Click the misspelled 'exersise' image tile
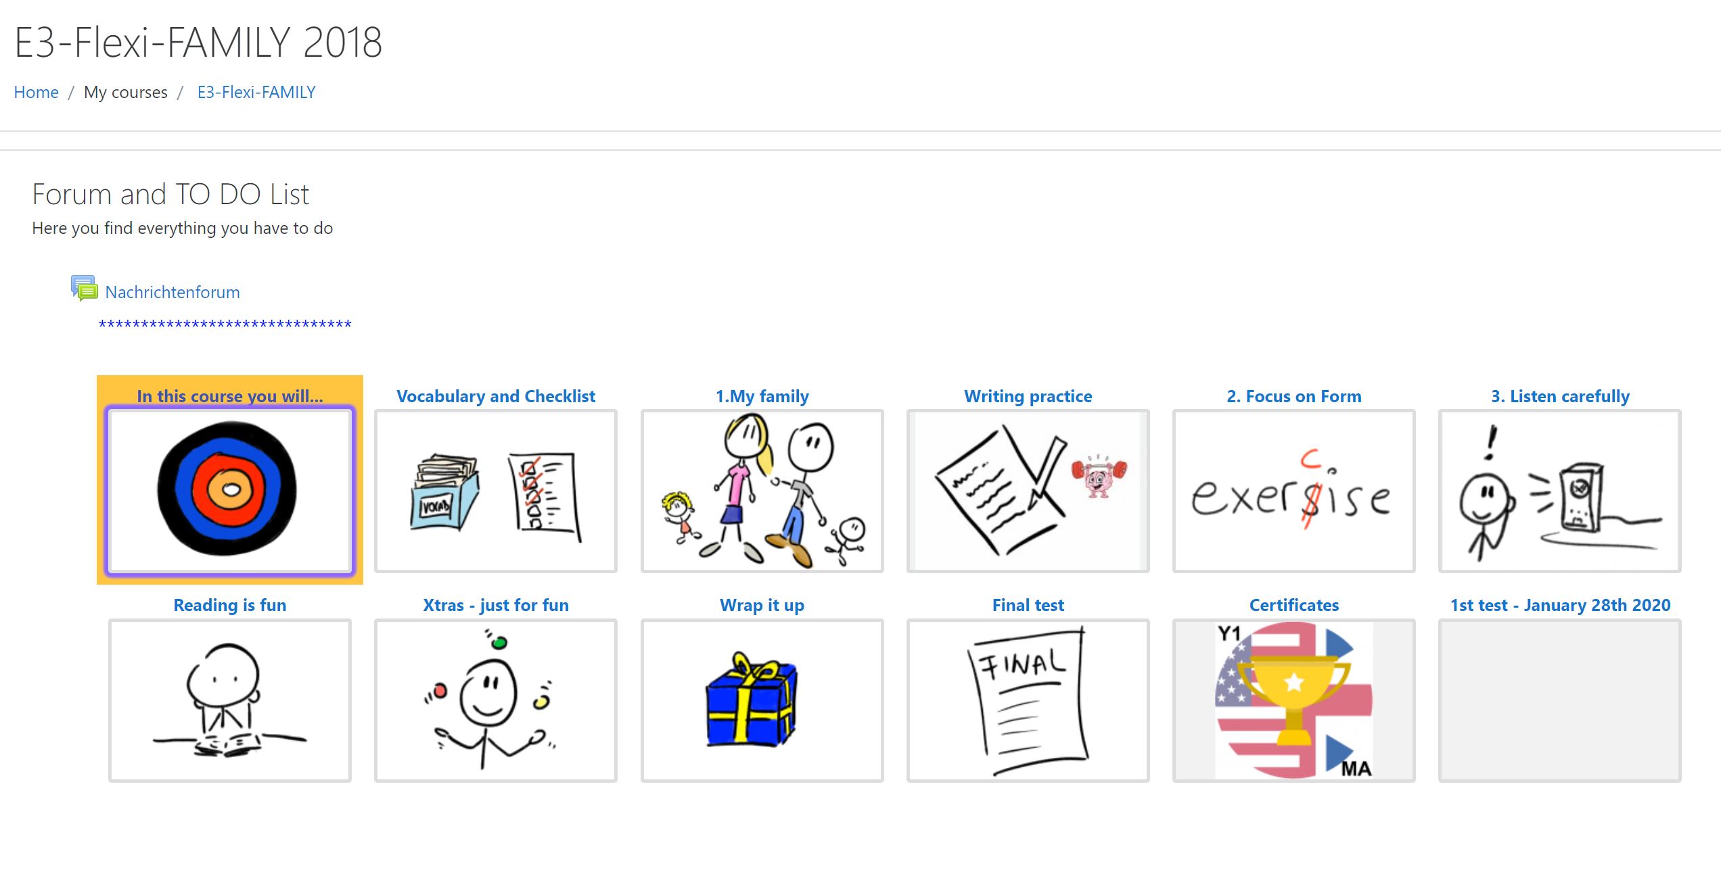The image size is (1721, 874). pos(1293,491)
